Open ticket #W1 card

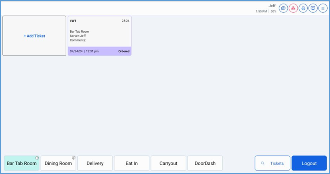[99, 32]
